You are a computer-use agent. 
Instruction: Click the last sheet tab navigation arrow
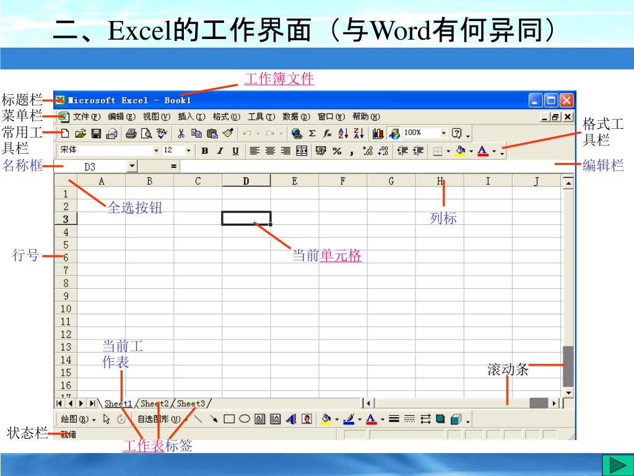click(x=92, y=403)
